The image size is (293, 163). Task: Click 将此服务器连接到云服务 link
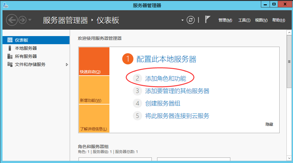[177, 116]
